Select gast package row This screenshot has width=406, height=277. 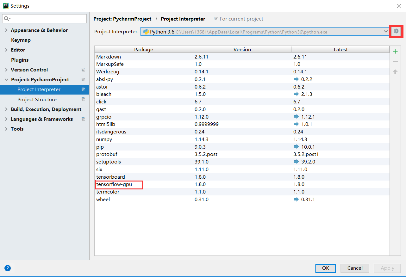pyautogui.click(x=242, y=109)
